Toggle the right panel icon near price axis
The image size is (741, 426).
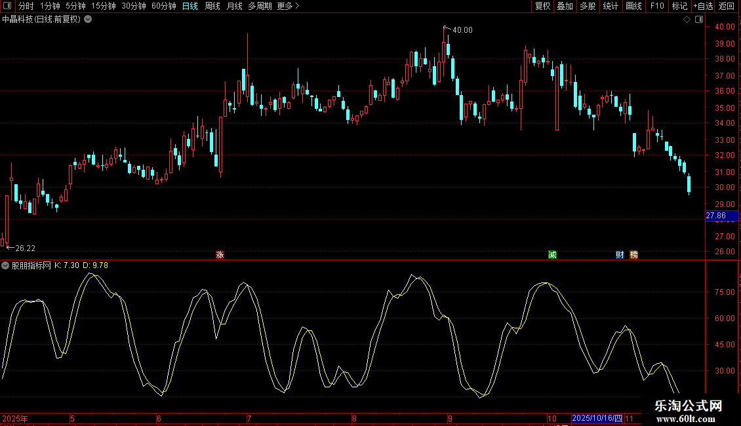[x=698, y=20]
